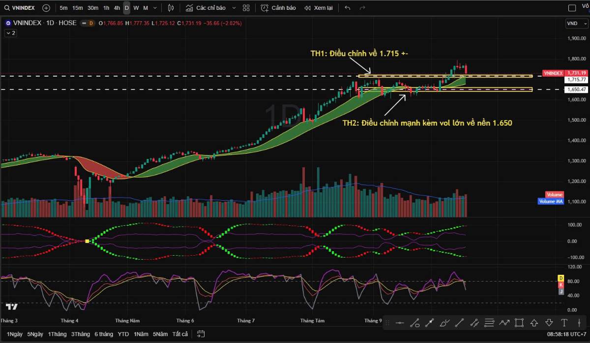The height and width of the screenshot is (343, 590).
Task: Expand the timeframe dropdown arrow
Action: tap(155, 8)
